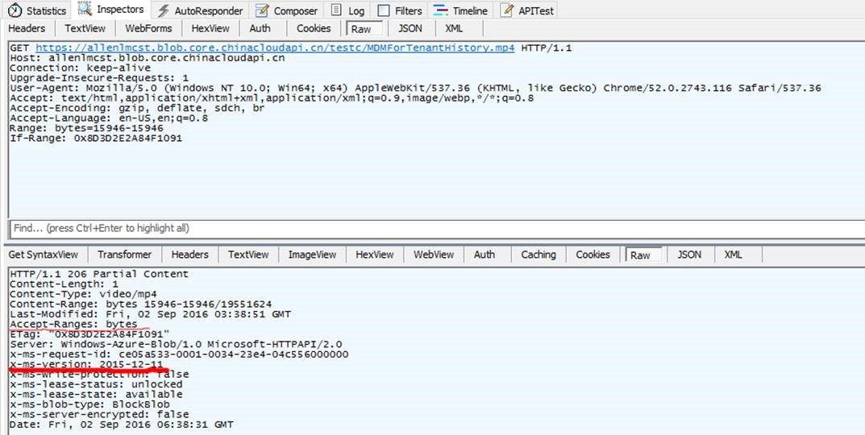Click the Log tab page icon
Viewport: 865px width, 435px height.
tap(336, 11)
